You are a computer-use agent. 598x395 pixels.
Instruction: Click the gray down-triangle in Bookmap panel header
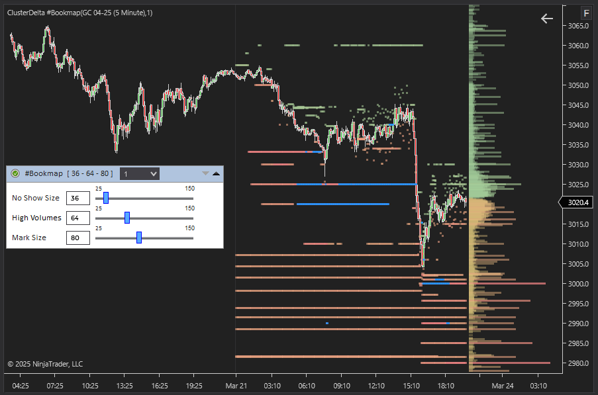click(x=205, y=174)
